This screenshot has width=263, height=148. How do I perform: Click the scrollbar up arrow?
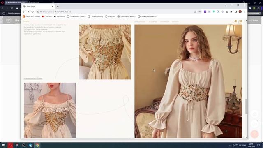coord(246,21)
